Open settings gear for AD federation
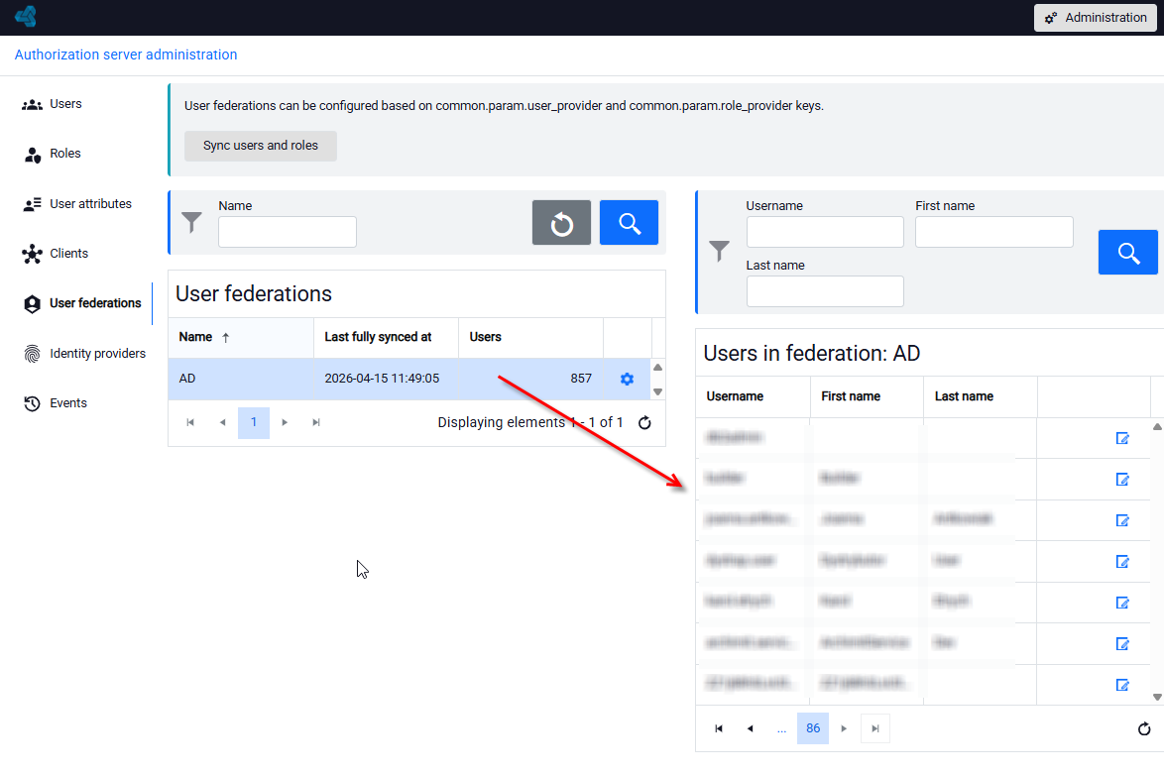The height and width of the screenshot is (775, 1164). [x=628, y=380]
